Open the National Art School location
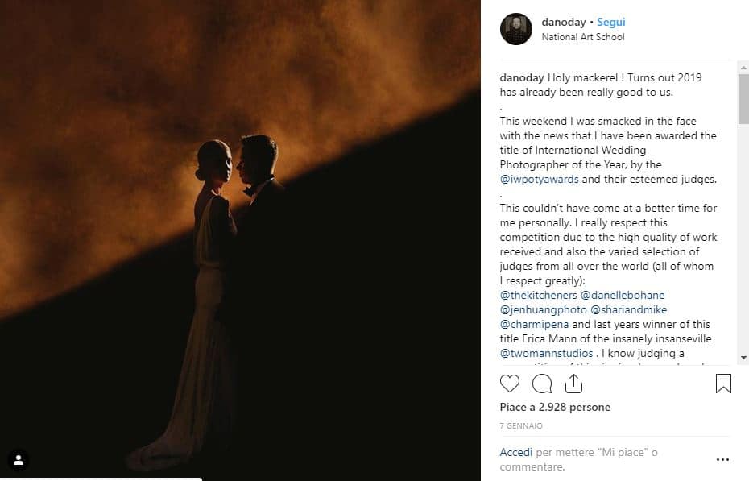Viewport: 749px width, 481px height. tap(582, 37)
